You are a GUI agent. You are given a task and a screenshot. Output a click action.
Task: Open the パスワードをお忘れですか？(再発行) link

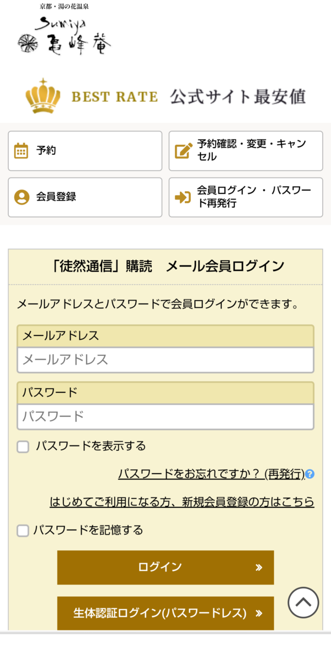point(211,474)
